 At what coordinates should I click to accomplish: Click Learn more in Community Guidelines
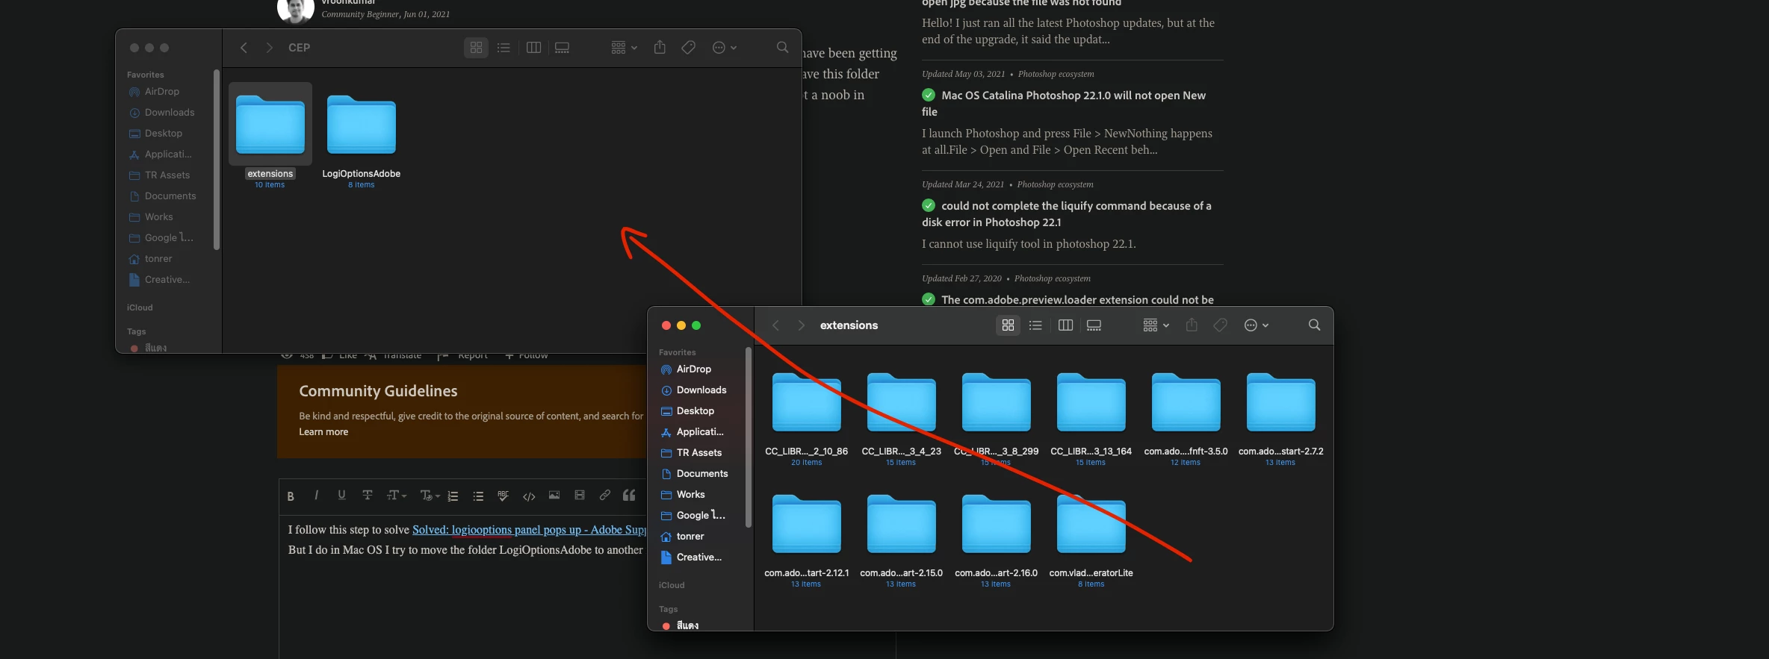(323, 432)
